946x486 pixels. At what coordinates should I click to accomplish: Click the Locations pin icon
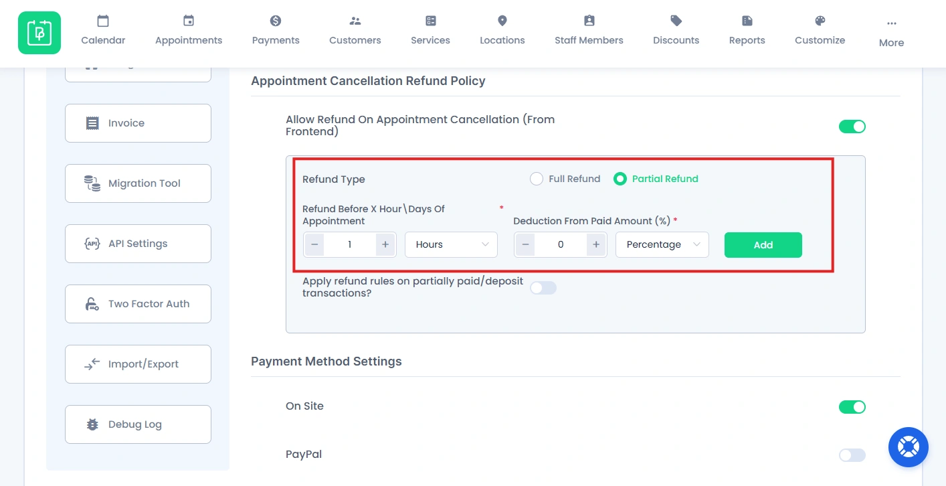click(x=502, y=21)
